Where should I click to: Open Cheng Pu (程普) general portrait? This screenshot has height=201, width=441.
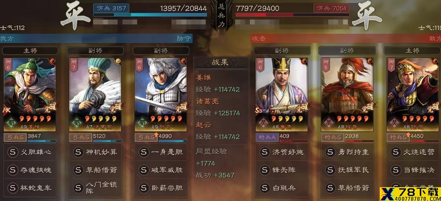(347, 94)
